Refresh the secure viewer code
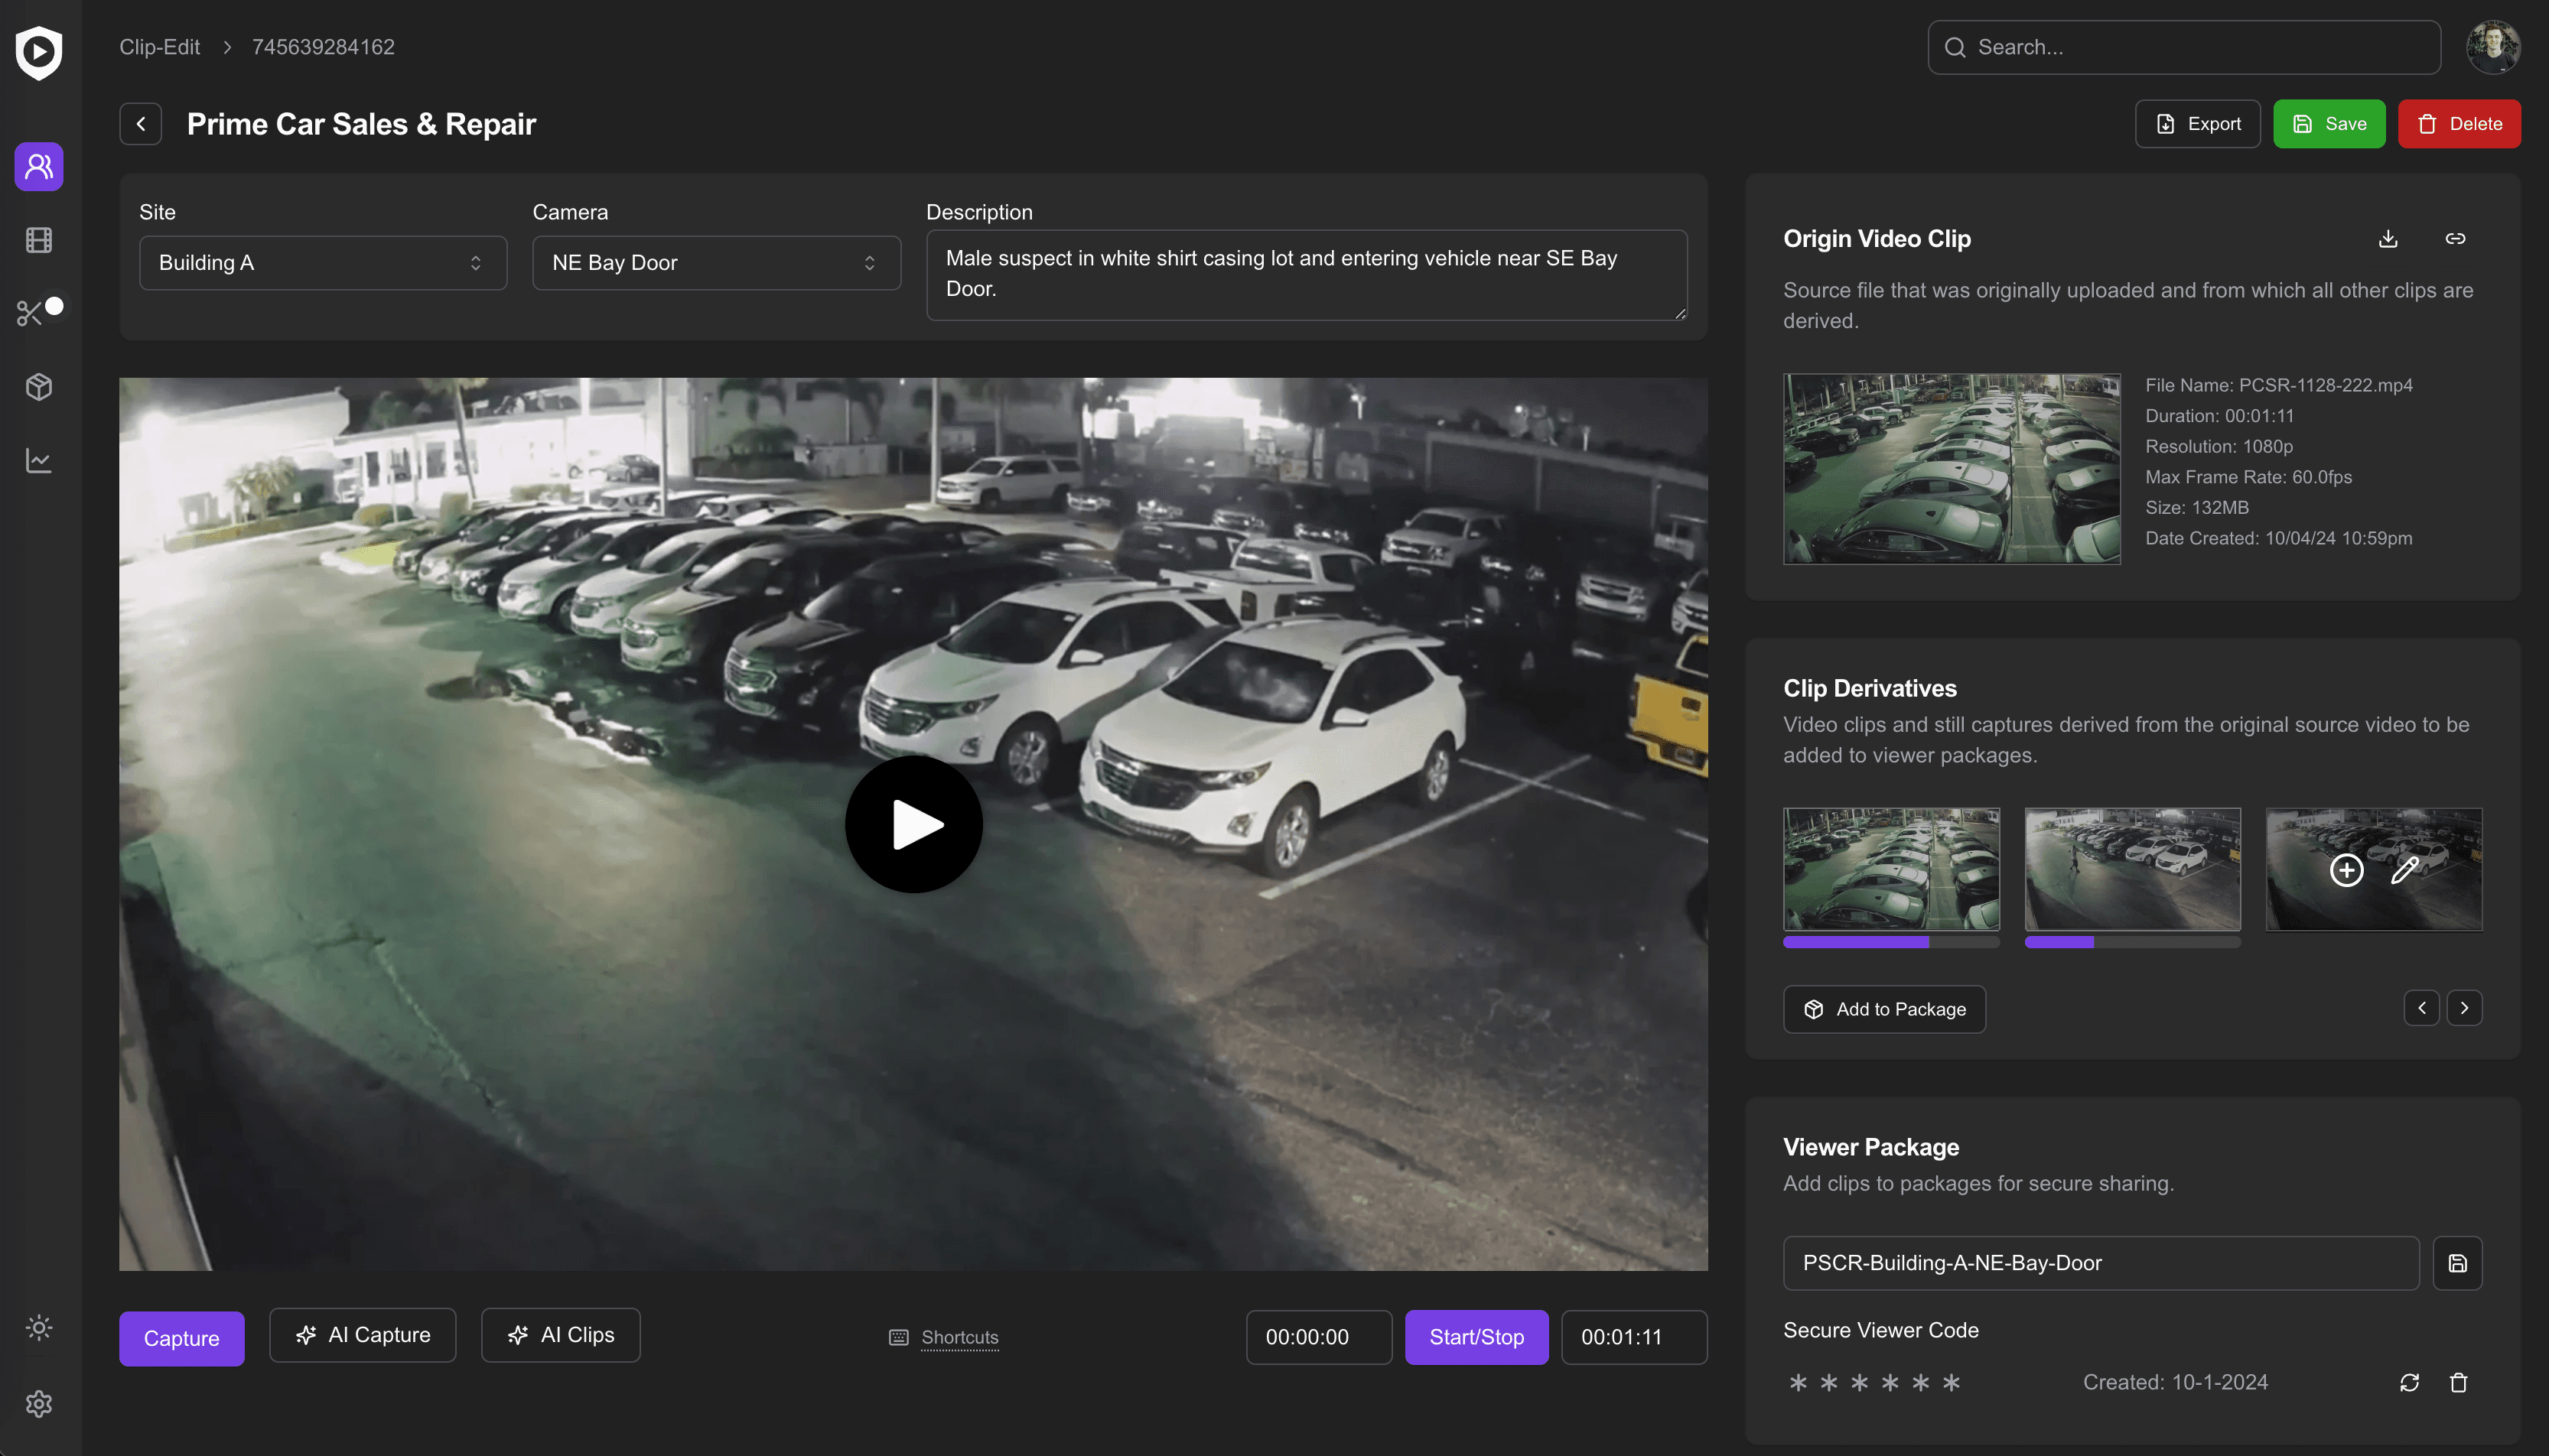Image resolution: width=2549 pixels, height=1456 pixels. (2410, 1382)
